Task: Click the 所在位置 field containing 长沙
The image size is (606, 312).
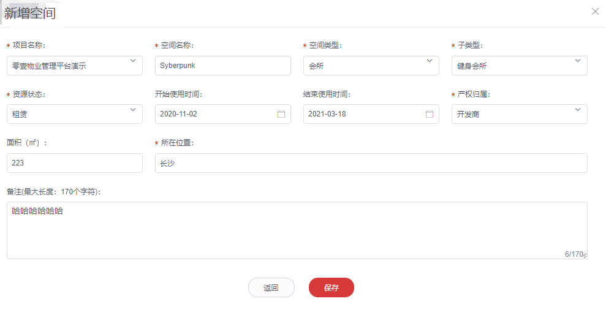Action: pos(371,163)
